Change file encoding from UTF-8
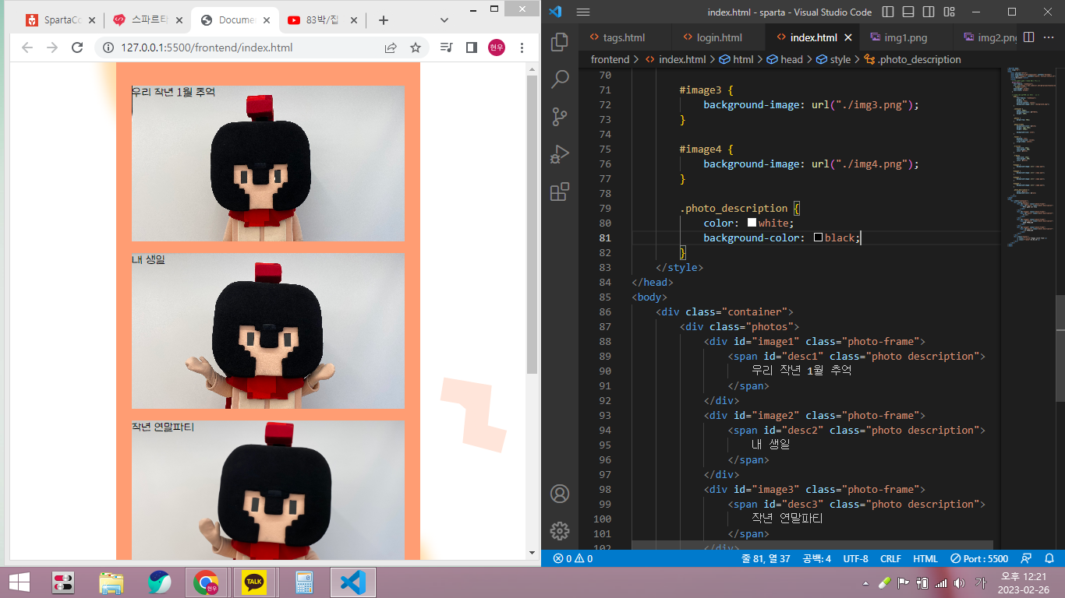The image size is (1065, 598). coord(855,558)
